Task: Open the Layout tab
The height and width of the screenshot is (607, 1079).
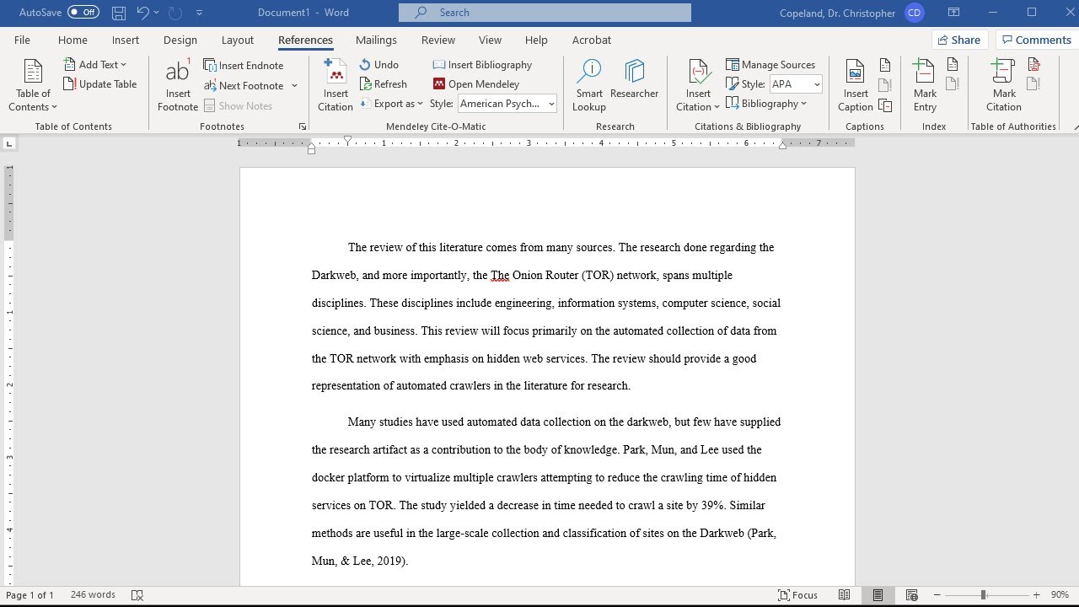Action: (238, 40)
